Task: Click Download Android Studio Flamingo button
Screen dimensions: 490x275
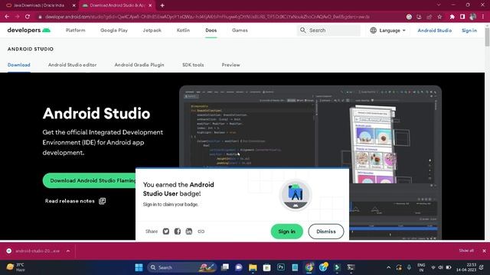Action: 90,180
